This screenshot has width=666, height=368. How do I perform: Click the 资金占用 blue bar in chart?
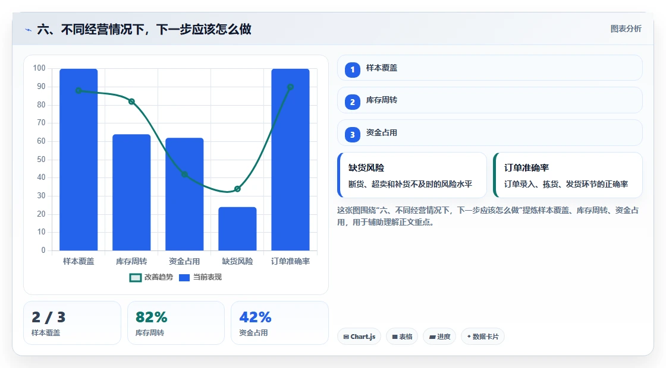pyautogui.click(x=184, y=193)
